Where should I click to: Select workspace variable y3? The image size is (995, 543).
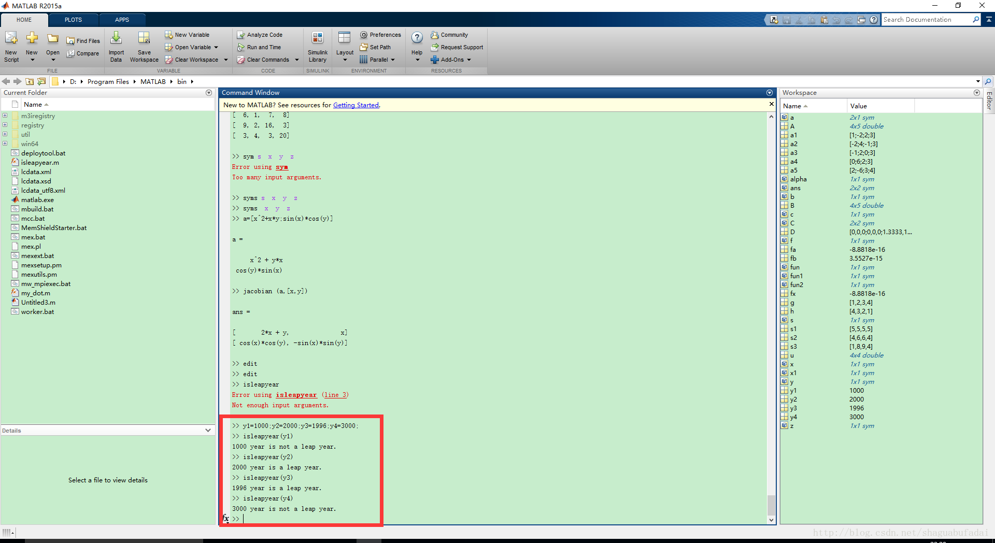click(x=793, y=408)
